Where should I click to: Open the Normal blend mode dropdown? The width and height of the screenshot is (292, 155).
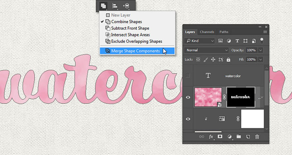tap(207, 50)
